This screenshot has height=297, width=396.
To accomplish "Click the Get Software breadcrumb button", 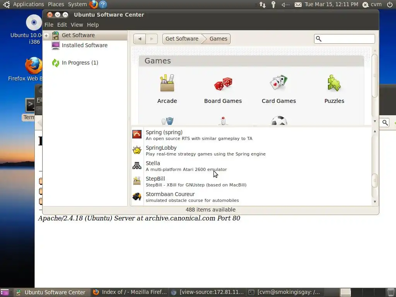I will coord(182,39).
